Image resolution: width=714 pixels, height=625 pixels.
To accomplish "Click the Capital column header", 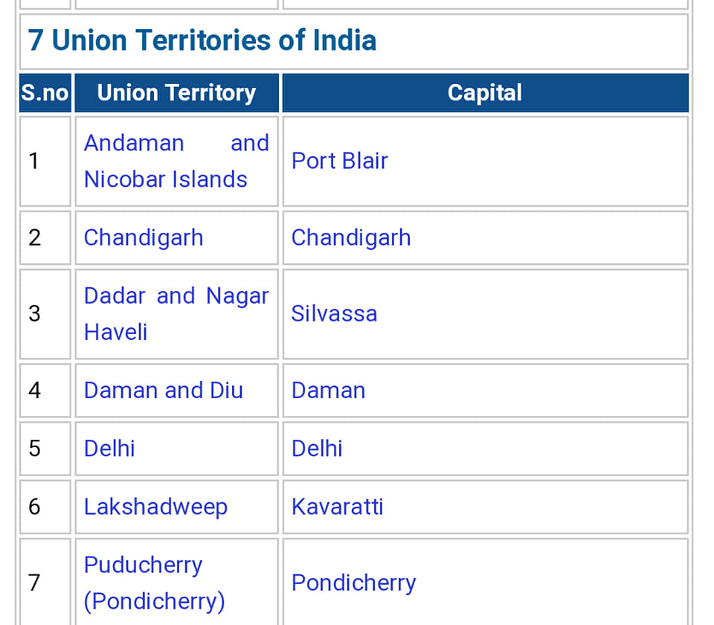I will pos(486,93).
